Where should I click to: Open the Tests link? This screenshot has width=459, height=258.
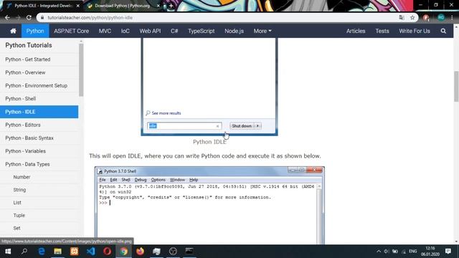pos(382,31)
